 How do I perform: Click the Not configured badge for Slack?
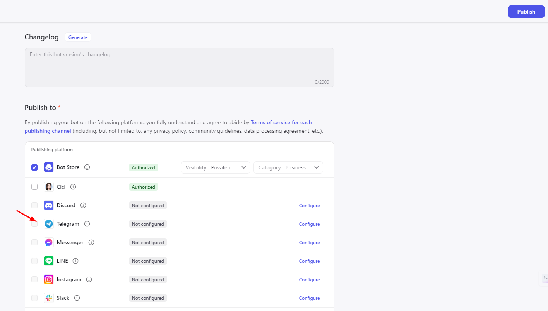148,298
